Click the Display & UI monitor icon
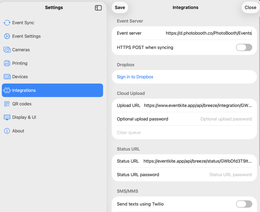The height and width of the screenshot is (212, 260). (7, 117)
